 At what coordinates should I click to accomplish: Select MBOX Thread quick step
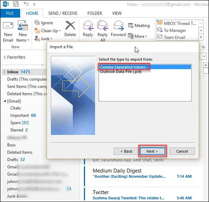(x=177, y=23)
